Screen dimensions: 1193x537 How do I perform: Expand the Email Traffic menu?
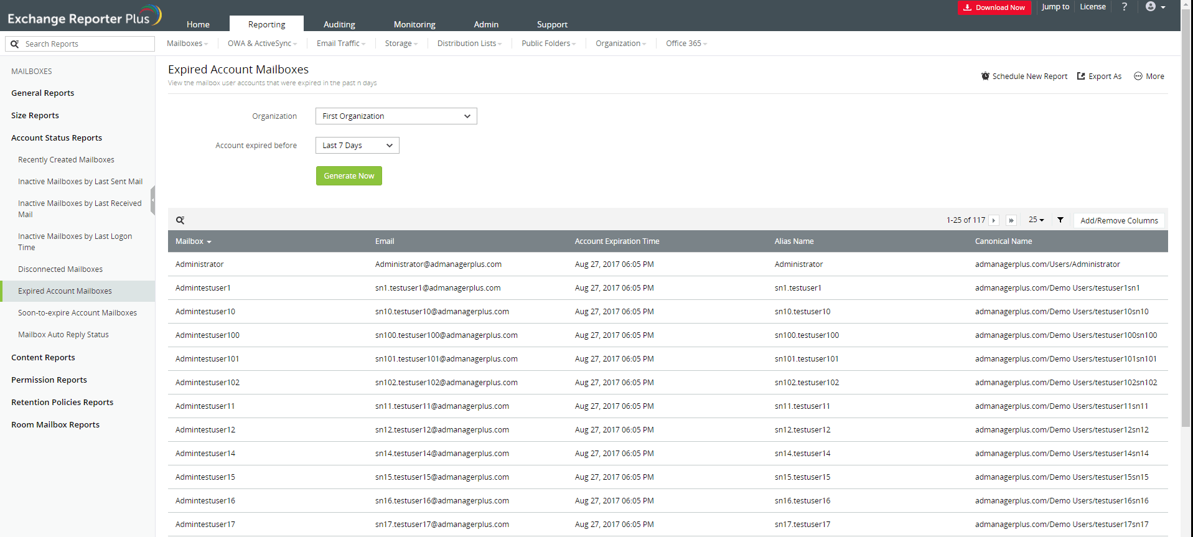click(341, 44)
